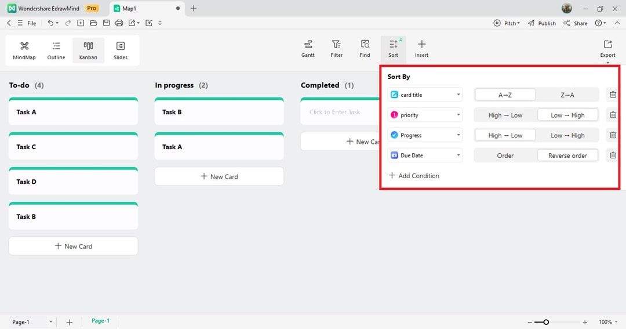Add a New Card under In progress
626x329 pixels.
pos(219,176)
